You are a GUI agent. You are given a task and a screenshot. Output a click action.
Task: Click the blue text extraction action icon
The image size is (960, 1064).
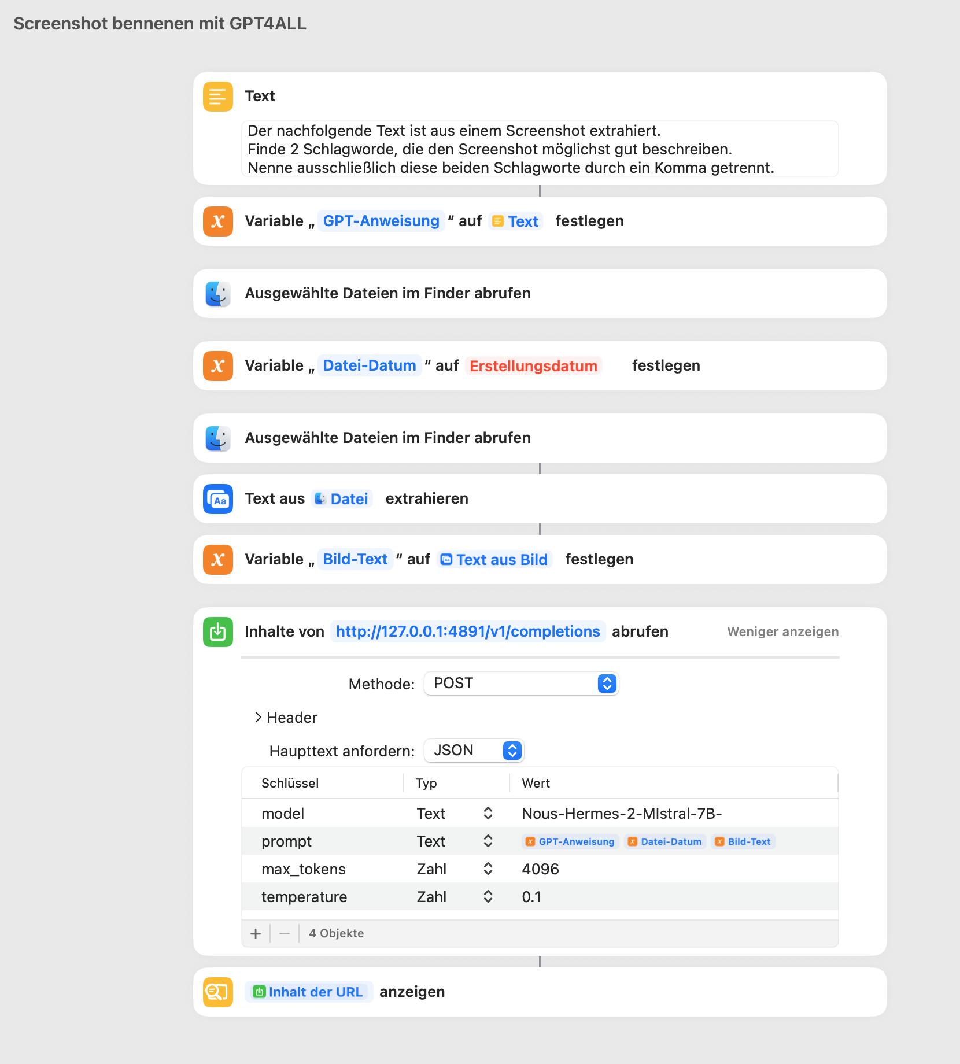coord(217,499)
